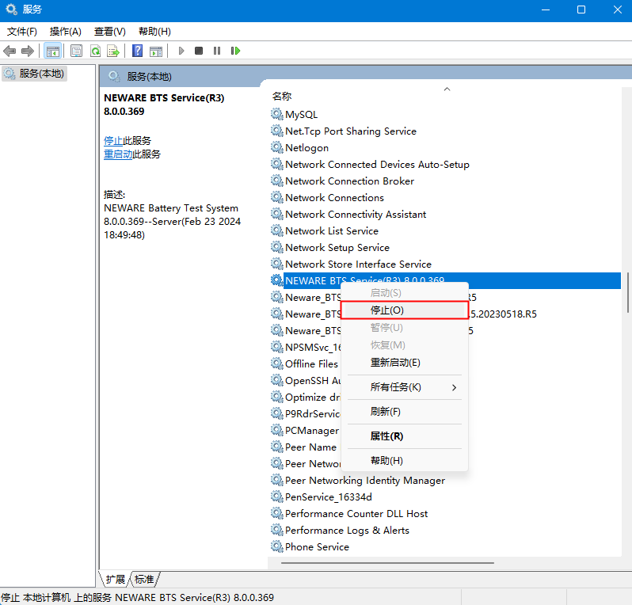Screen dimensions: 632x605
Task: Click the Stop Service square icon
Action: [199, 51]
